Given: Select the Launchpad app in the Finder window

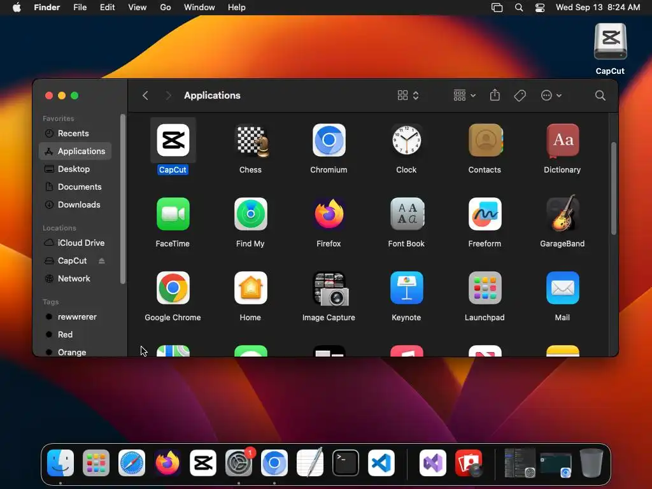Looking at the screenshot, I should (x=485, y=288).
